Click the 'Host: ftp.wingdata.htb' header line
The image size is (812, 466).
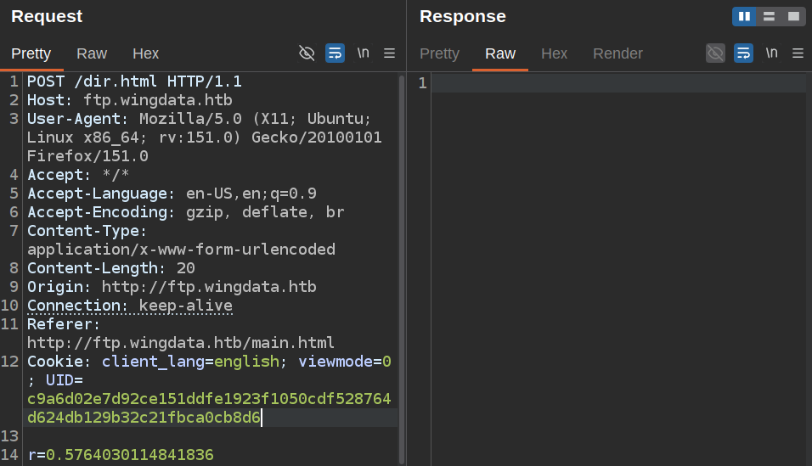pos(129,100)
